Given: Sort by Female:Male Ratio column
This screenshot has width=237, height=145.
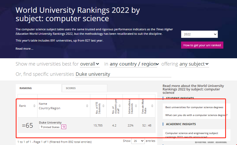Looking at the screenshot, I should coord(152,106).
